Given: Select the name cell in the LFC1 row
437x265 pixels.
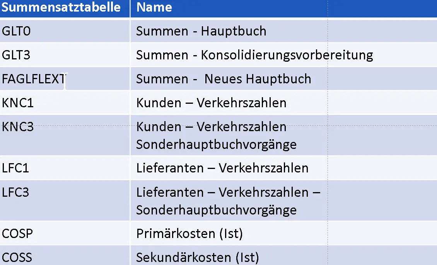Looking at the screenshot, I should (222, 168).
